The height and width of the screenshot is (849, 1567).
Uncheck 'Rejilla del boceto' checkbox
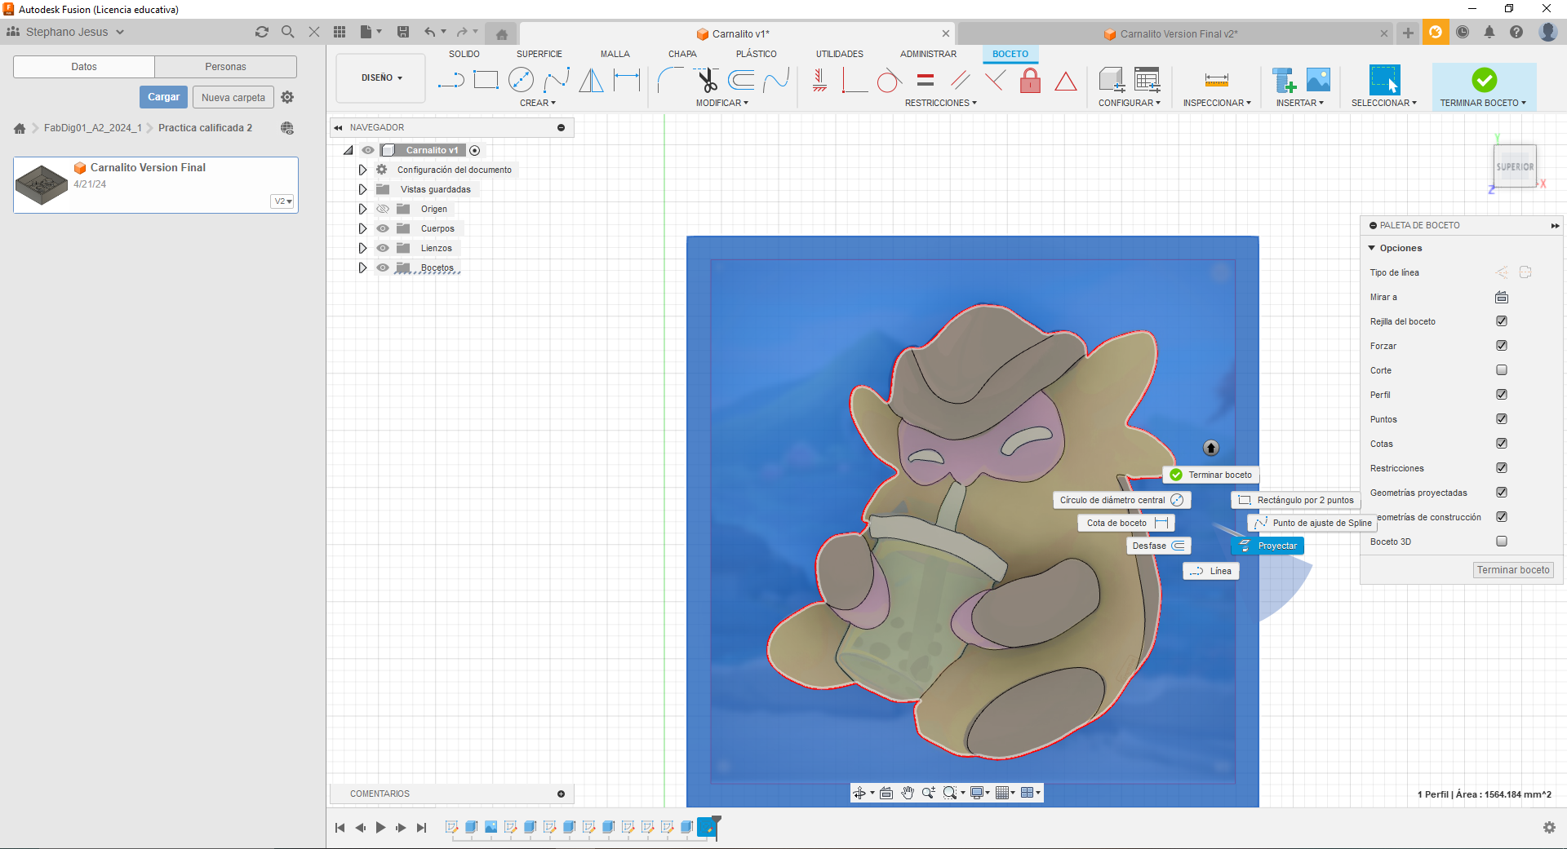point(1502,321)
